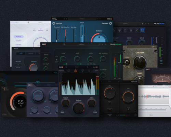171x137 pixels.
Task: Open the delay time value dropdown above DOTTED
Action: click(x=18, y=65)
